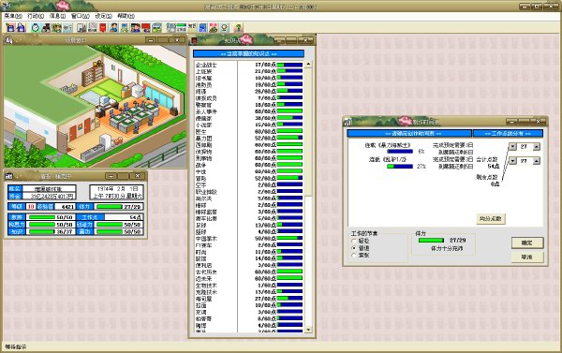Open the 信息(I) menu
The width and height of the screenshot is (562, 353).
57,16
